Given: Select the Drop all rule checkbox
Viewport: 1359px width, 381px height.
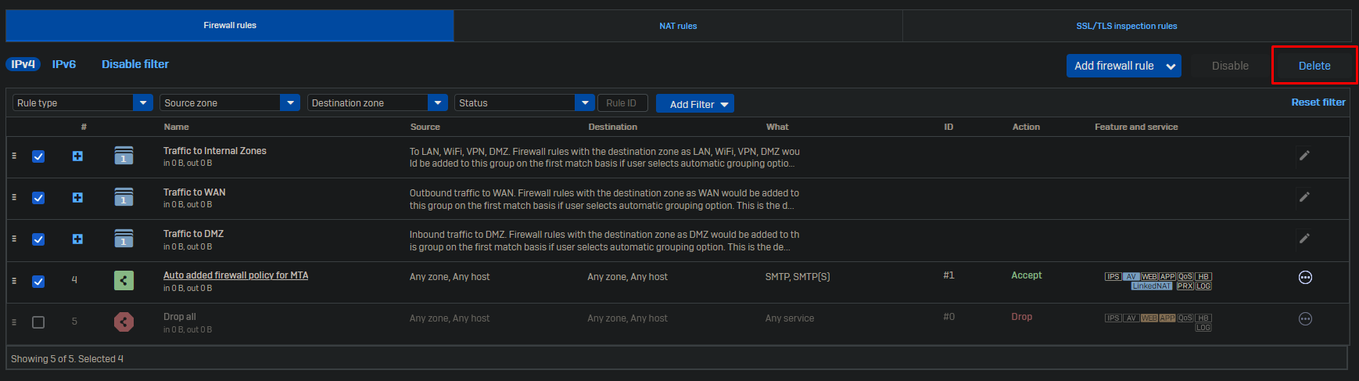Looking at the screenshot, I should coord(38,322).
